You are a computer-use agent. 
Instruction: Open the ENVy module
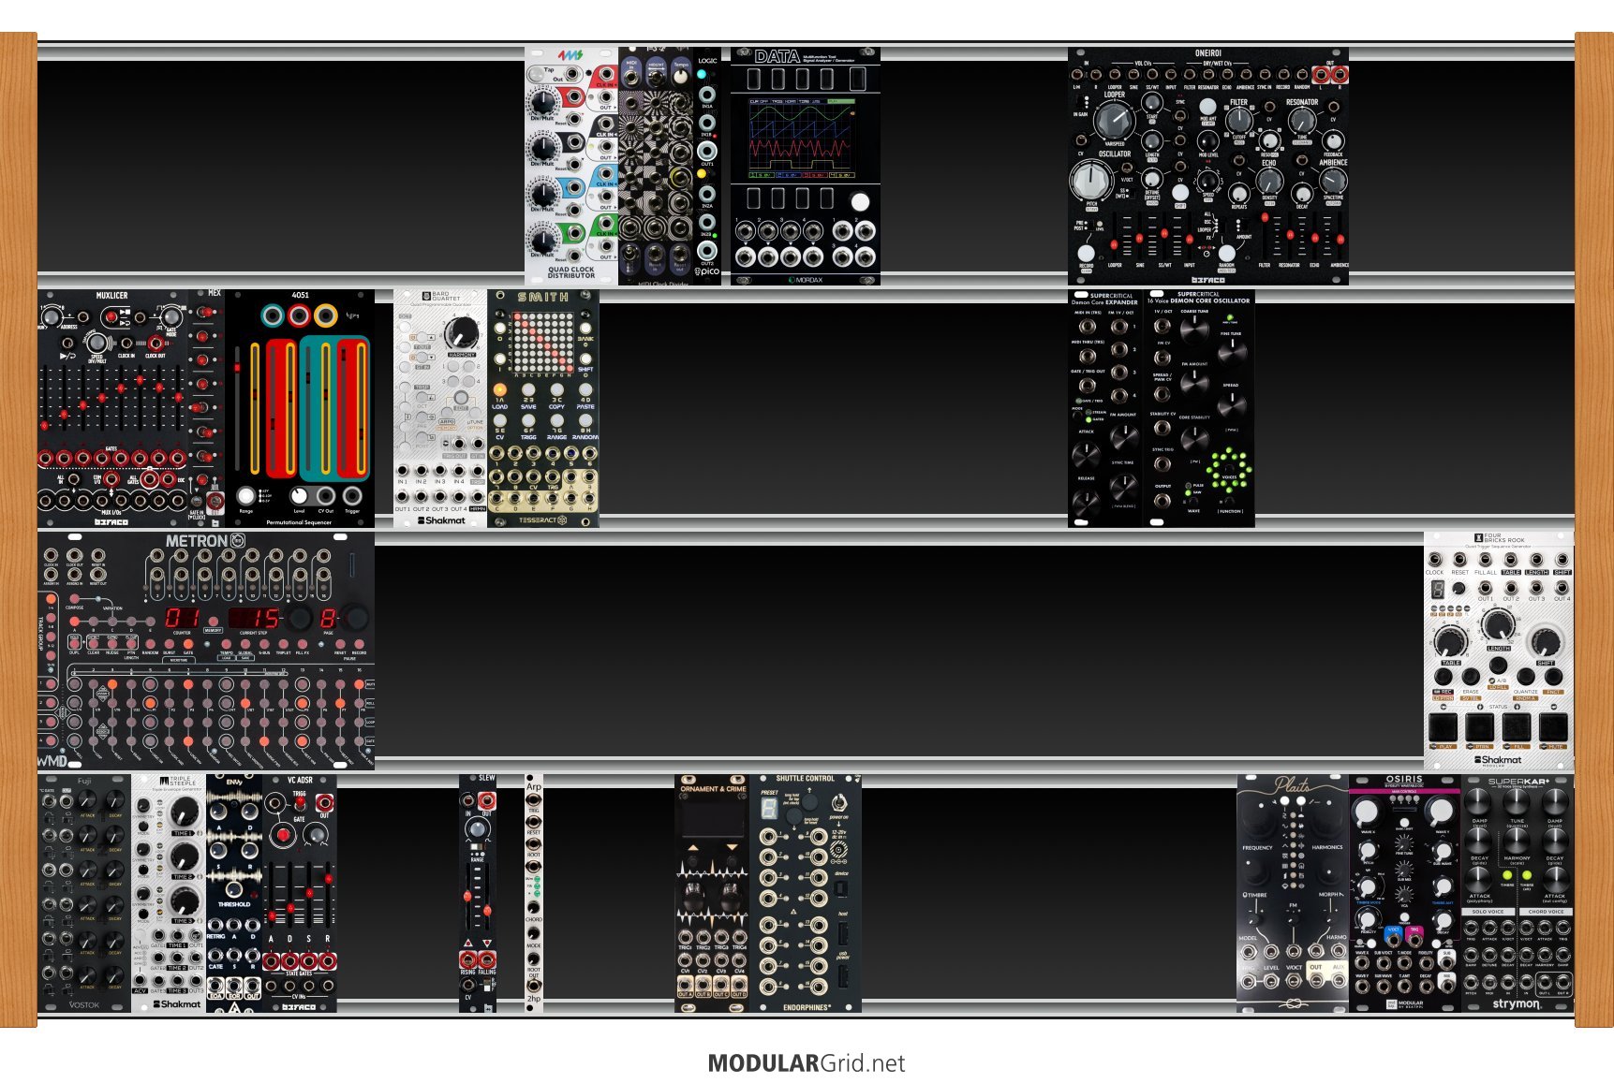[x=234, y=893]
